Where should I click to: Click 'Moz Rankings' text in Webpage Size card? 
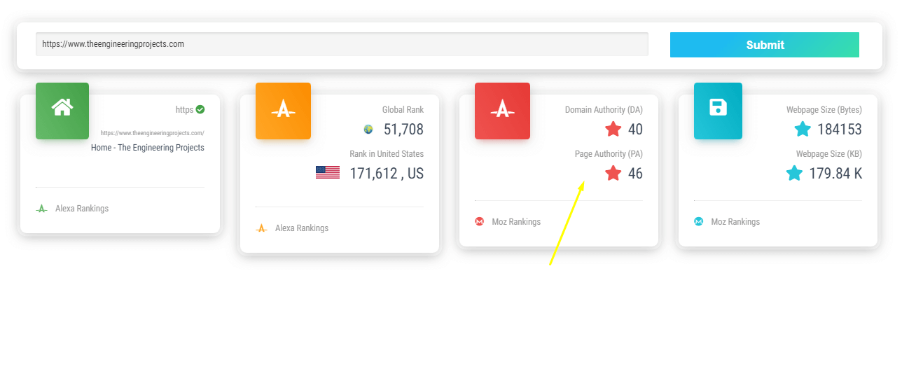tap(735, 222)
